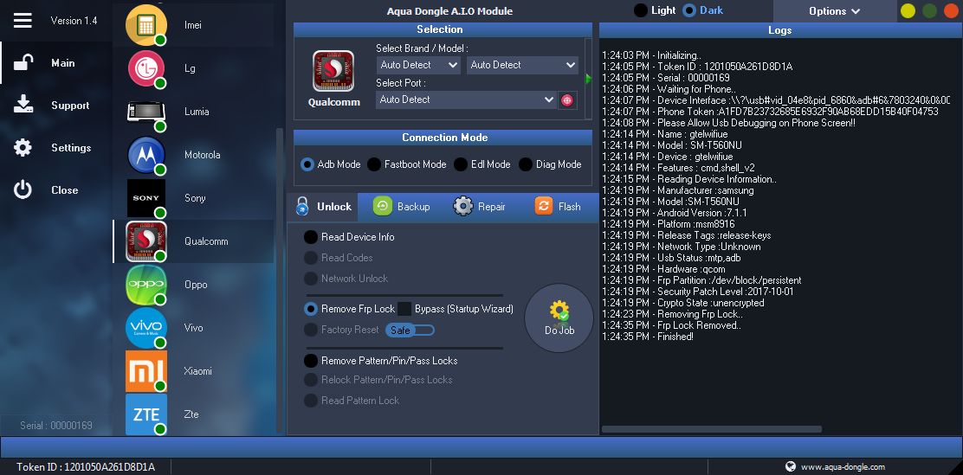Select the LG brand icon
The height and width of the screenshot is (475, 963).
[x=146, y=68]
